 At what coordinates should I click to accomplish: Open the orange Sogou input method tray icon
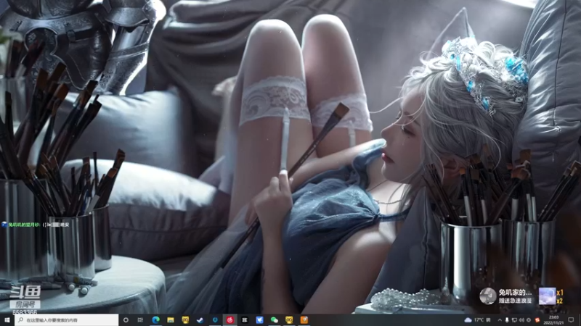click(x=537, y=320)
